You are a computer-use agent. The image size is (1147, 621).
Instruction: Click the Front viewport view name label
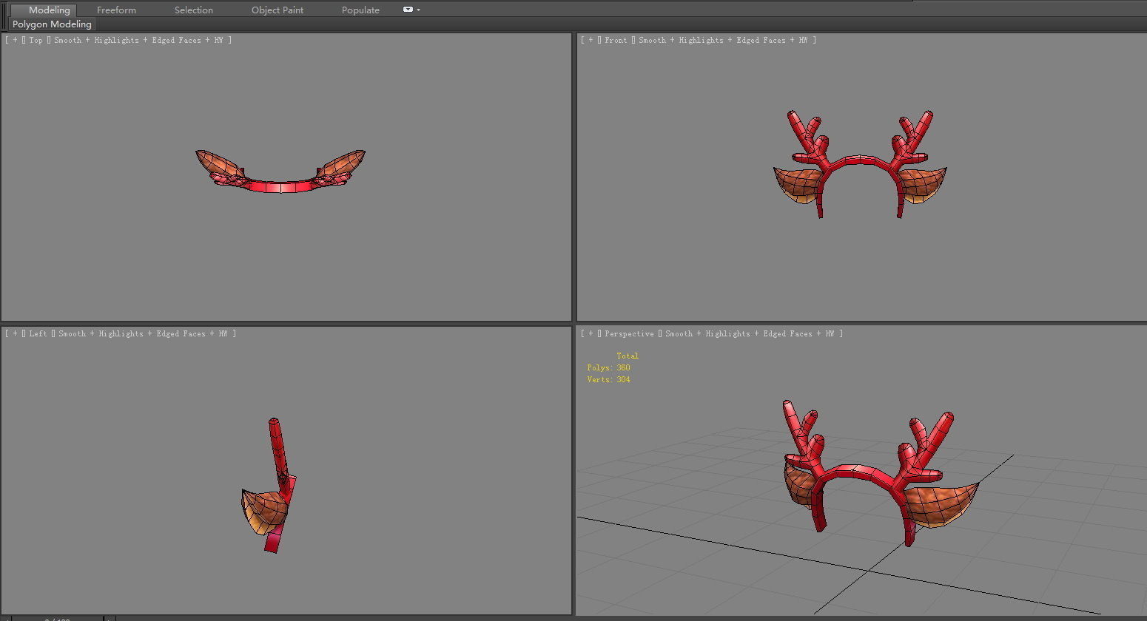tap(616, 41)
